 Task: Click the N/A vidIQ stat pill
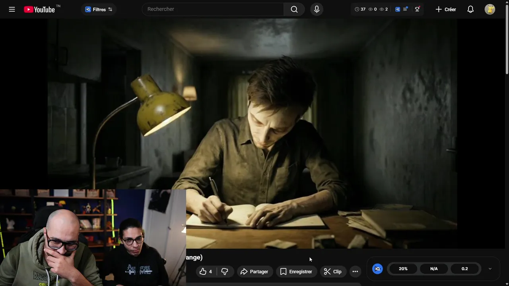(x=434, y=269)
